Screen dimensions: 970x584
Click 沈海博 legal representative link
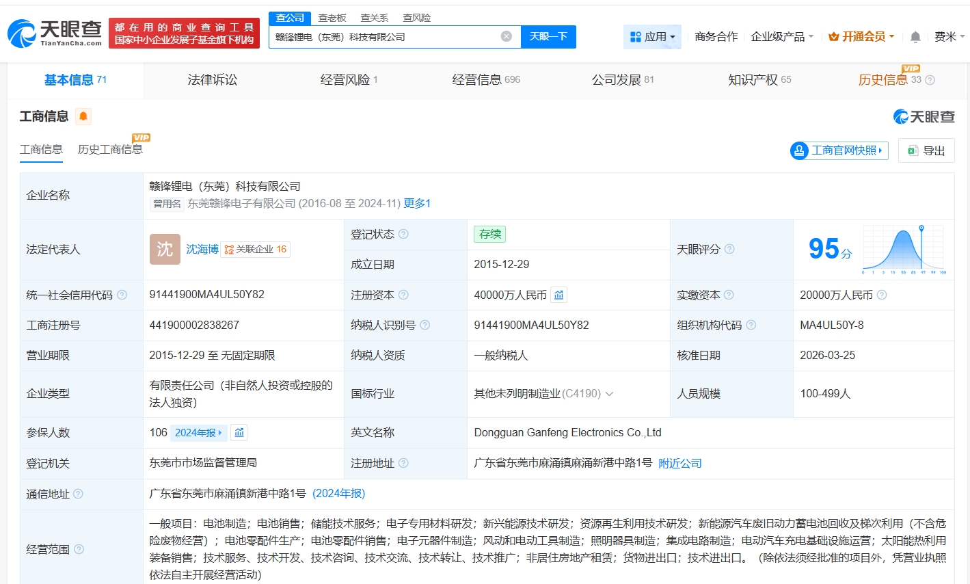tap(201, 249)
